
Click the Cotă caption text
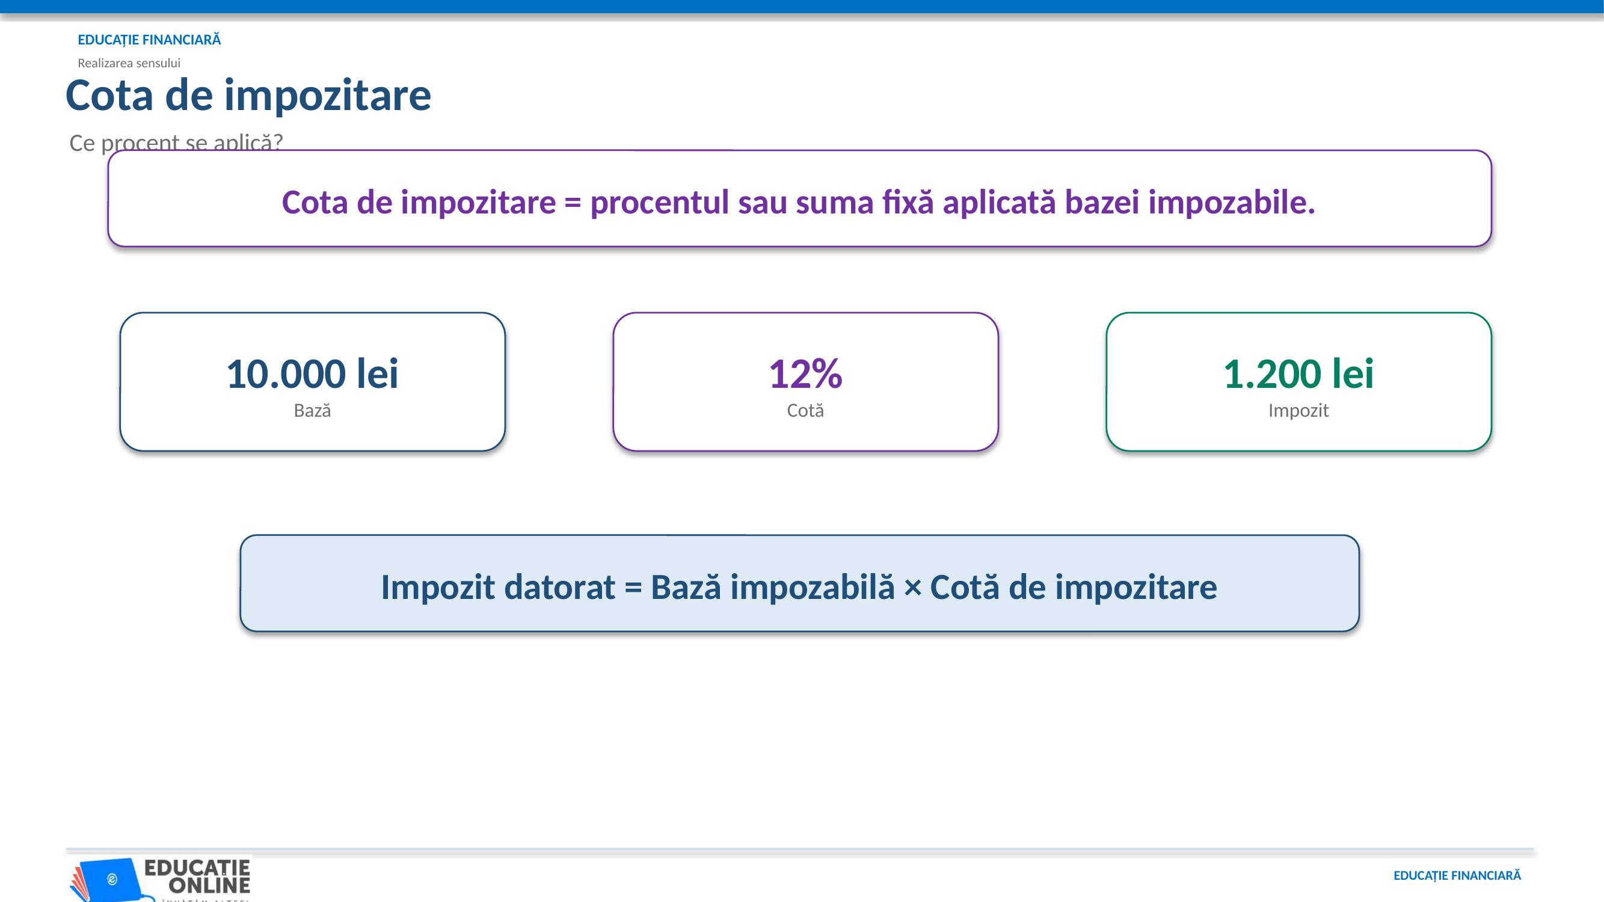click(x=805, y=411)
